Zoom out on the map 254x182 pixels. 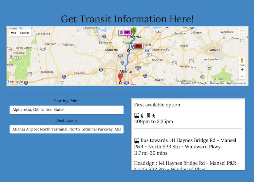242,76
